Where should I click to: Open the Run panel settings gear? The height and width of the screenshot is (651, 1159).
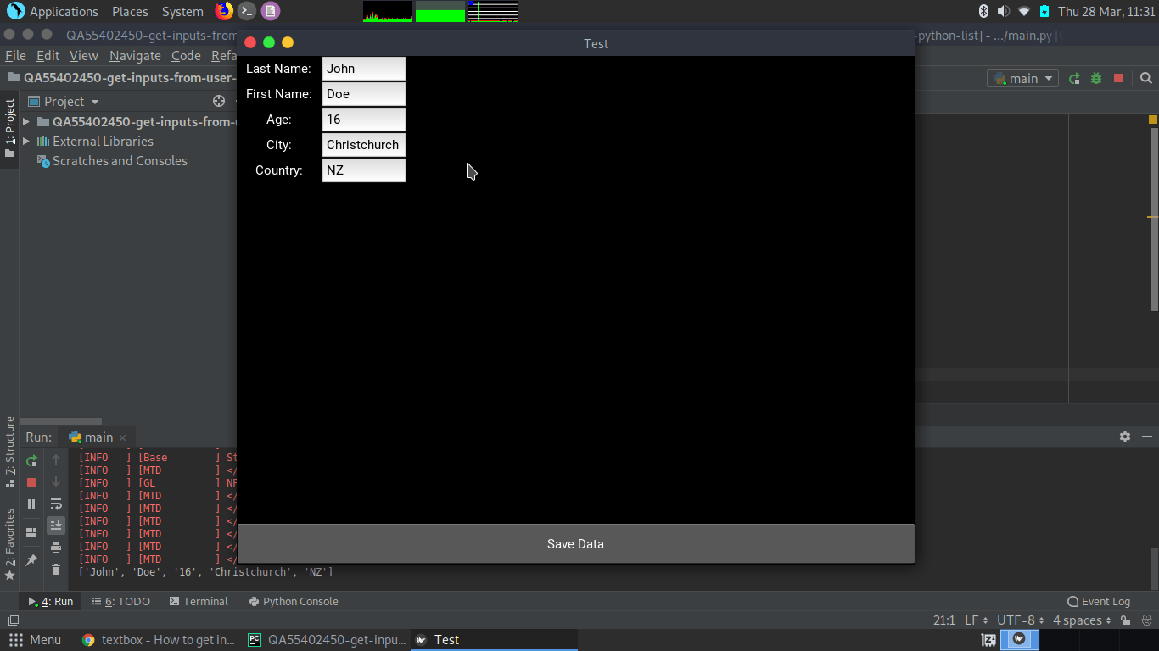click(x=1125, y=437)
